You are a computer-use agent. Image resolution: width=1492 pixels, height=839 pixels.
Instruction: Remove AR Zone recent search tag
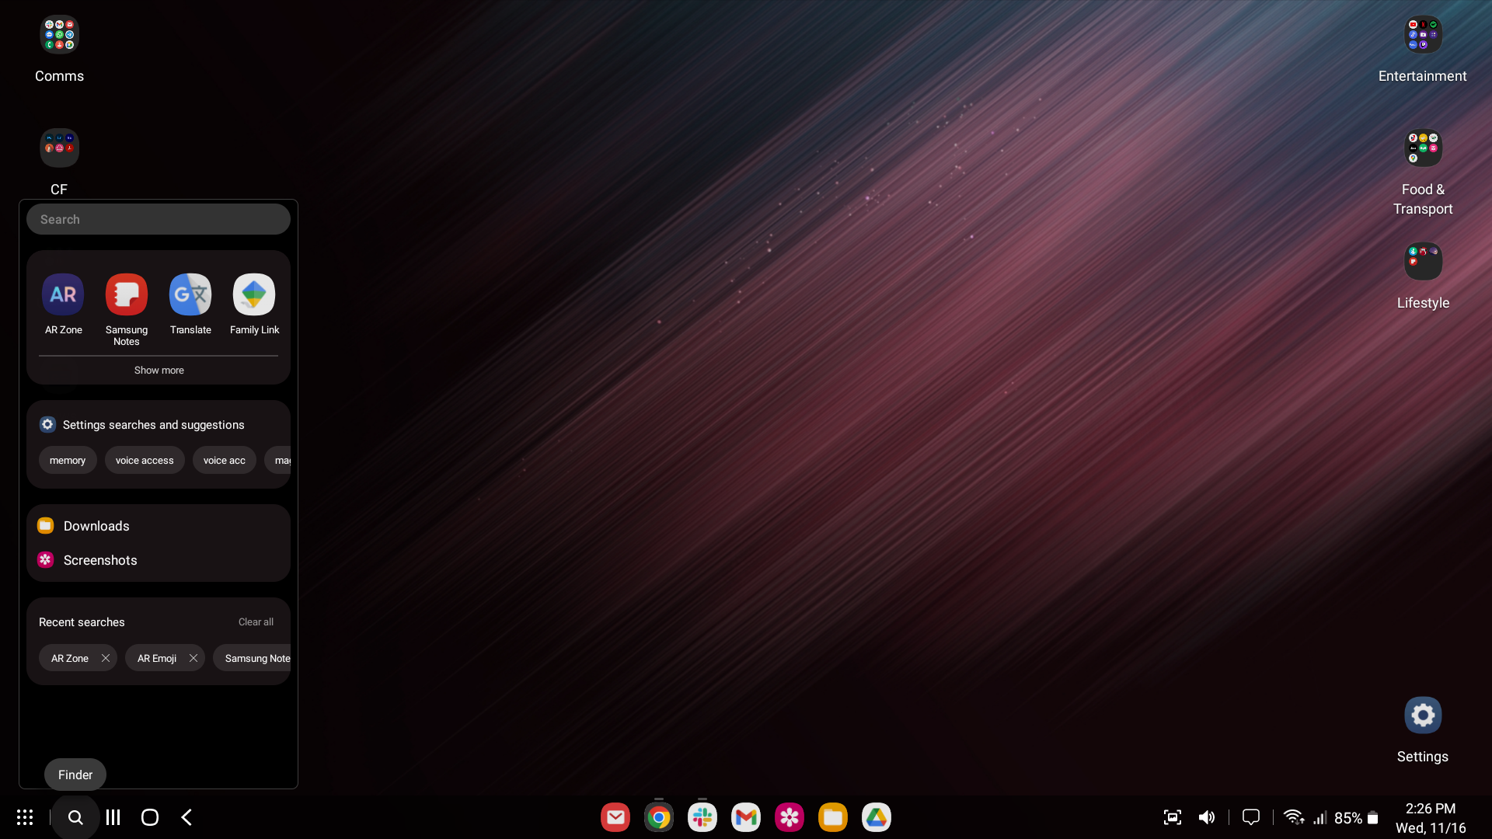105,658
